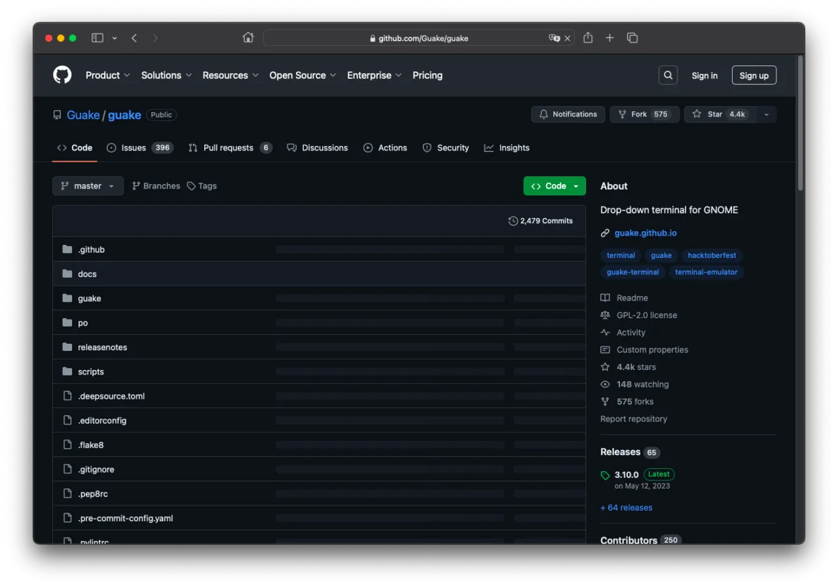Viewport: 838px width, 588px height.
Task: Click the page vertical scrollbar
Action: tap(800, 124)
